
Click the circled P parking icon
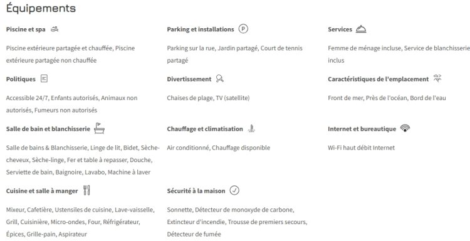pos(243,29)
